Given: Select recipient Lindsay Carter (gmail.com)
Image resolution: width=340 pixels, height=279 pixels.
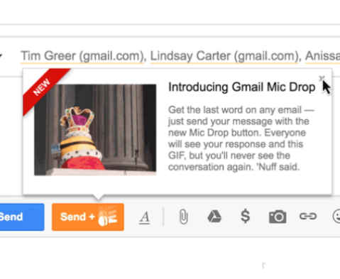Looking at the screenshot, I should [x=224, y=56].
